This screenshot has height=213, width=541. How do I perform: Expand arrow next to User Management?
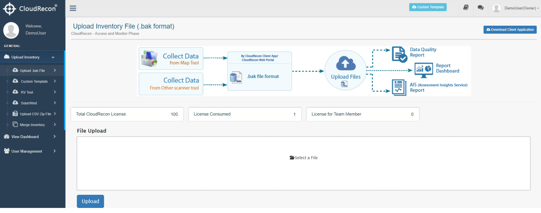point(54,151)
